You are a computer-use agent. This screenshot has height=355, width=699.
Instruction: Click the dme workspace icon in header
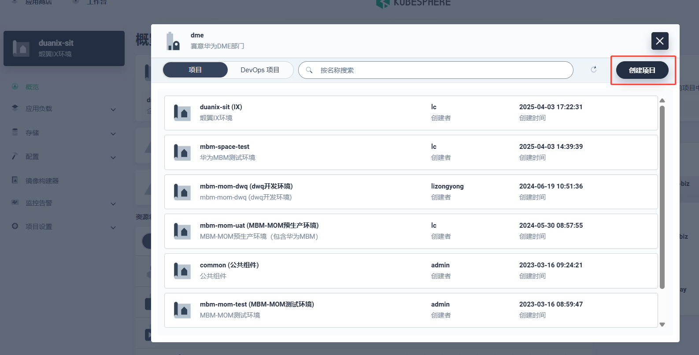173,41
